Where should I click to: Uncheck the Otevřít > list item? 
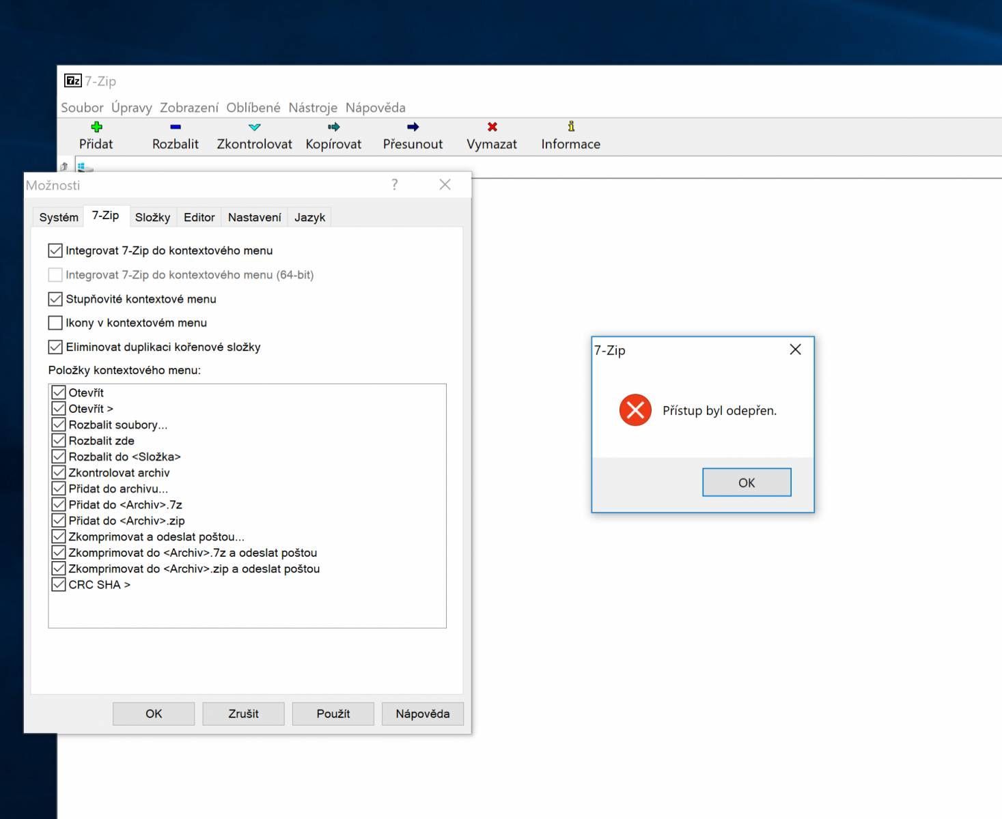(59, 409)
